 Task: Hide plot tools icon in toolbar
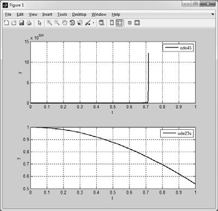[129, 23]
